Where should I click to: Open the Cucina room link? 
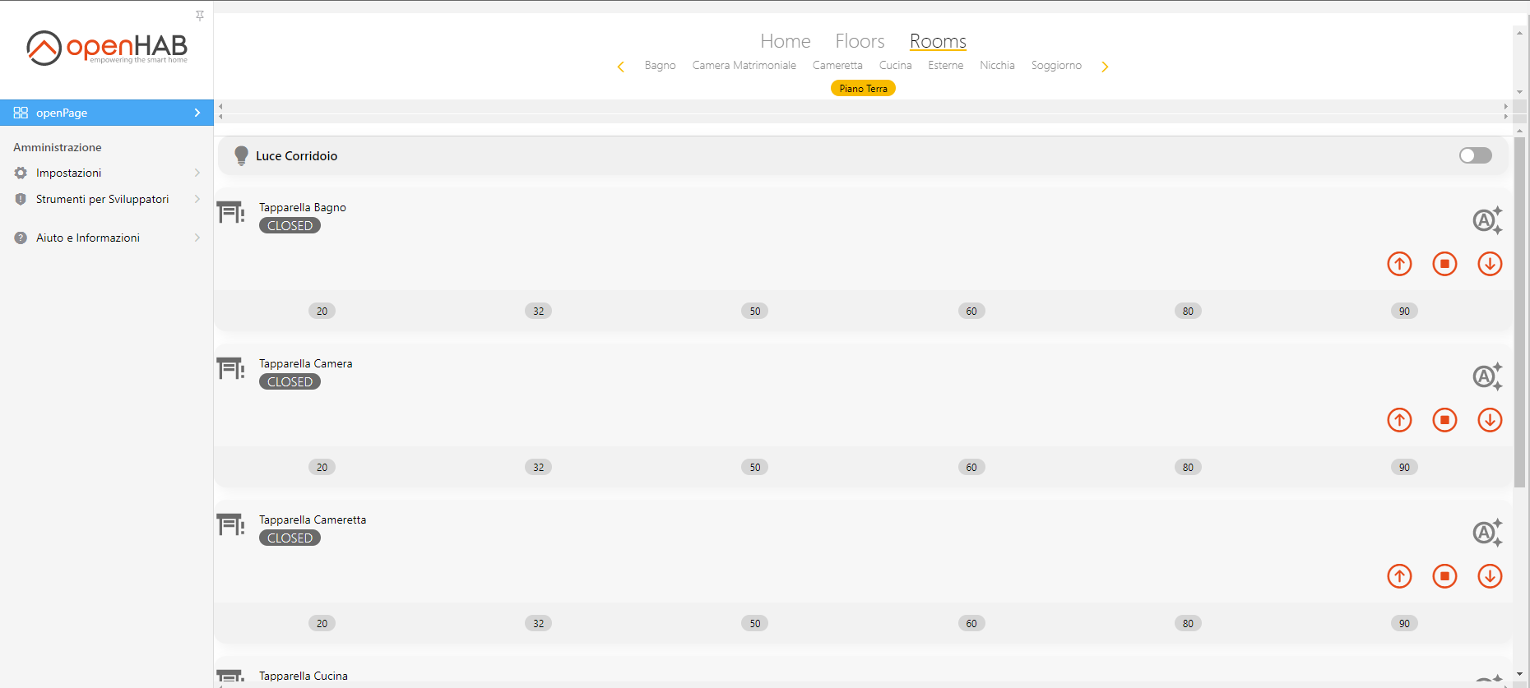tap(895, 66)
